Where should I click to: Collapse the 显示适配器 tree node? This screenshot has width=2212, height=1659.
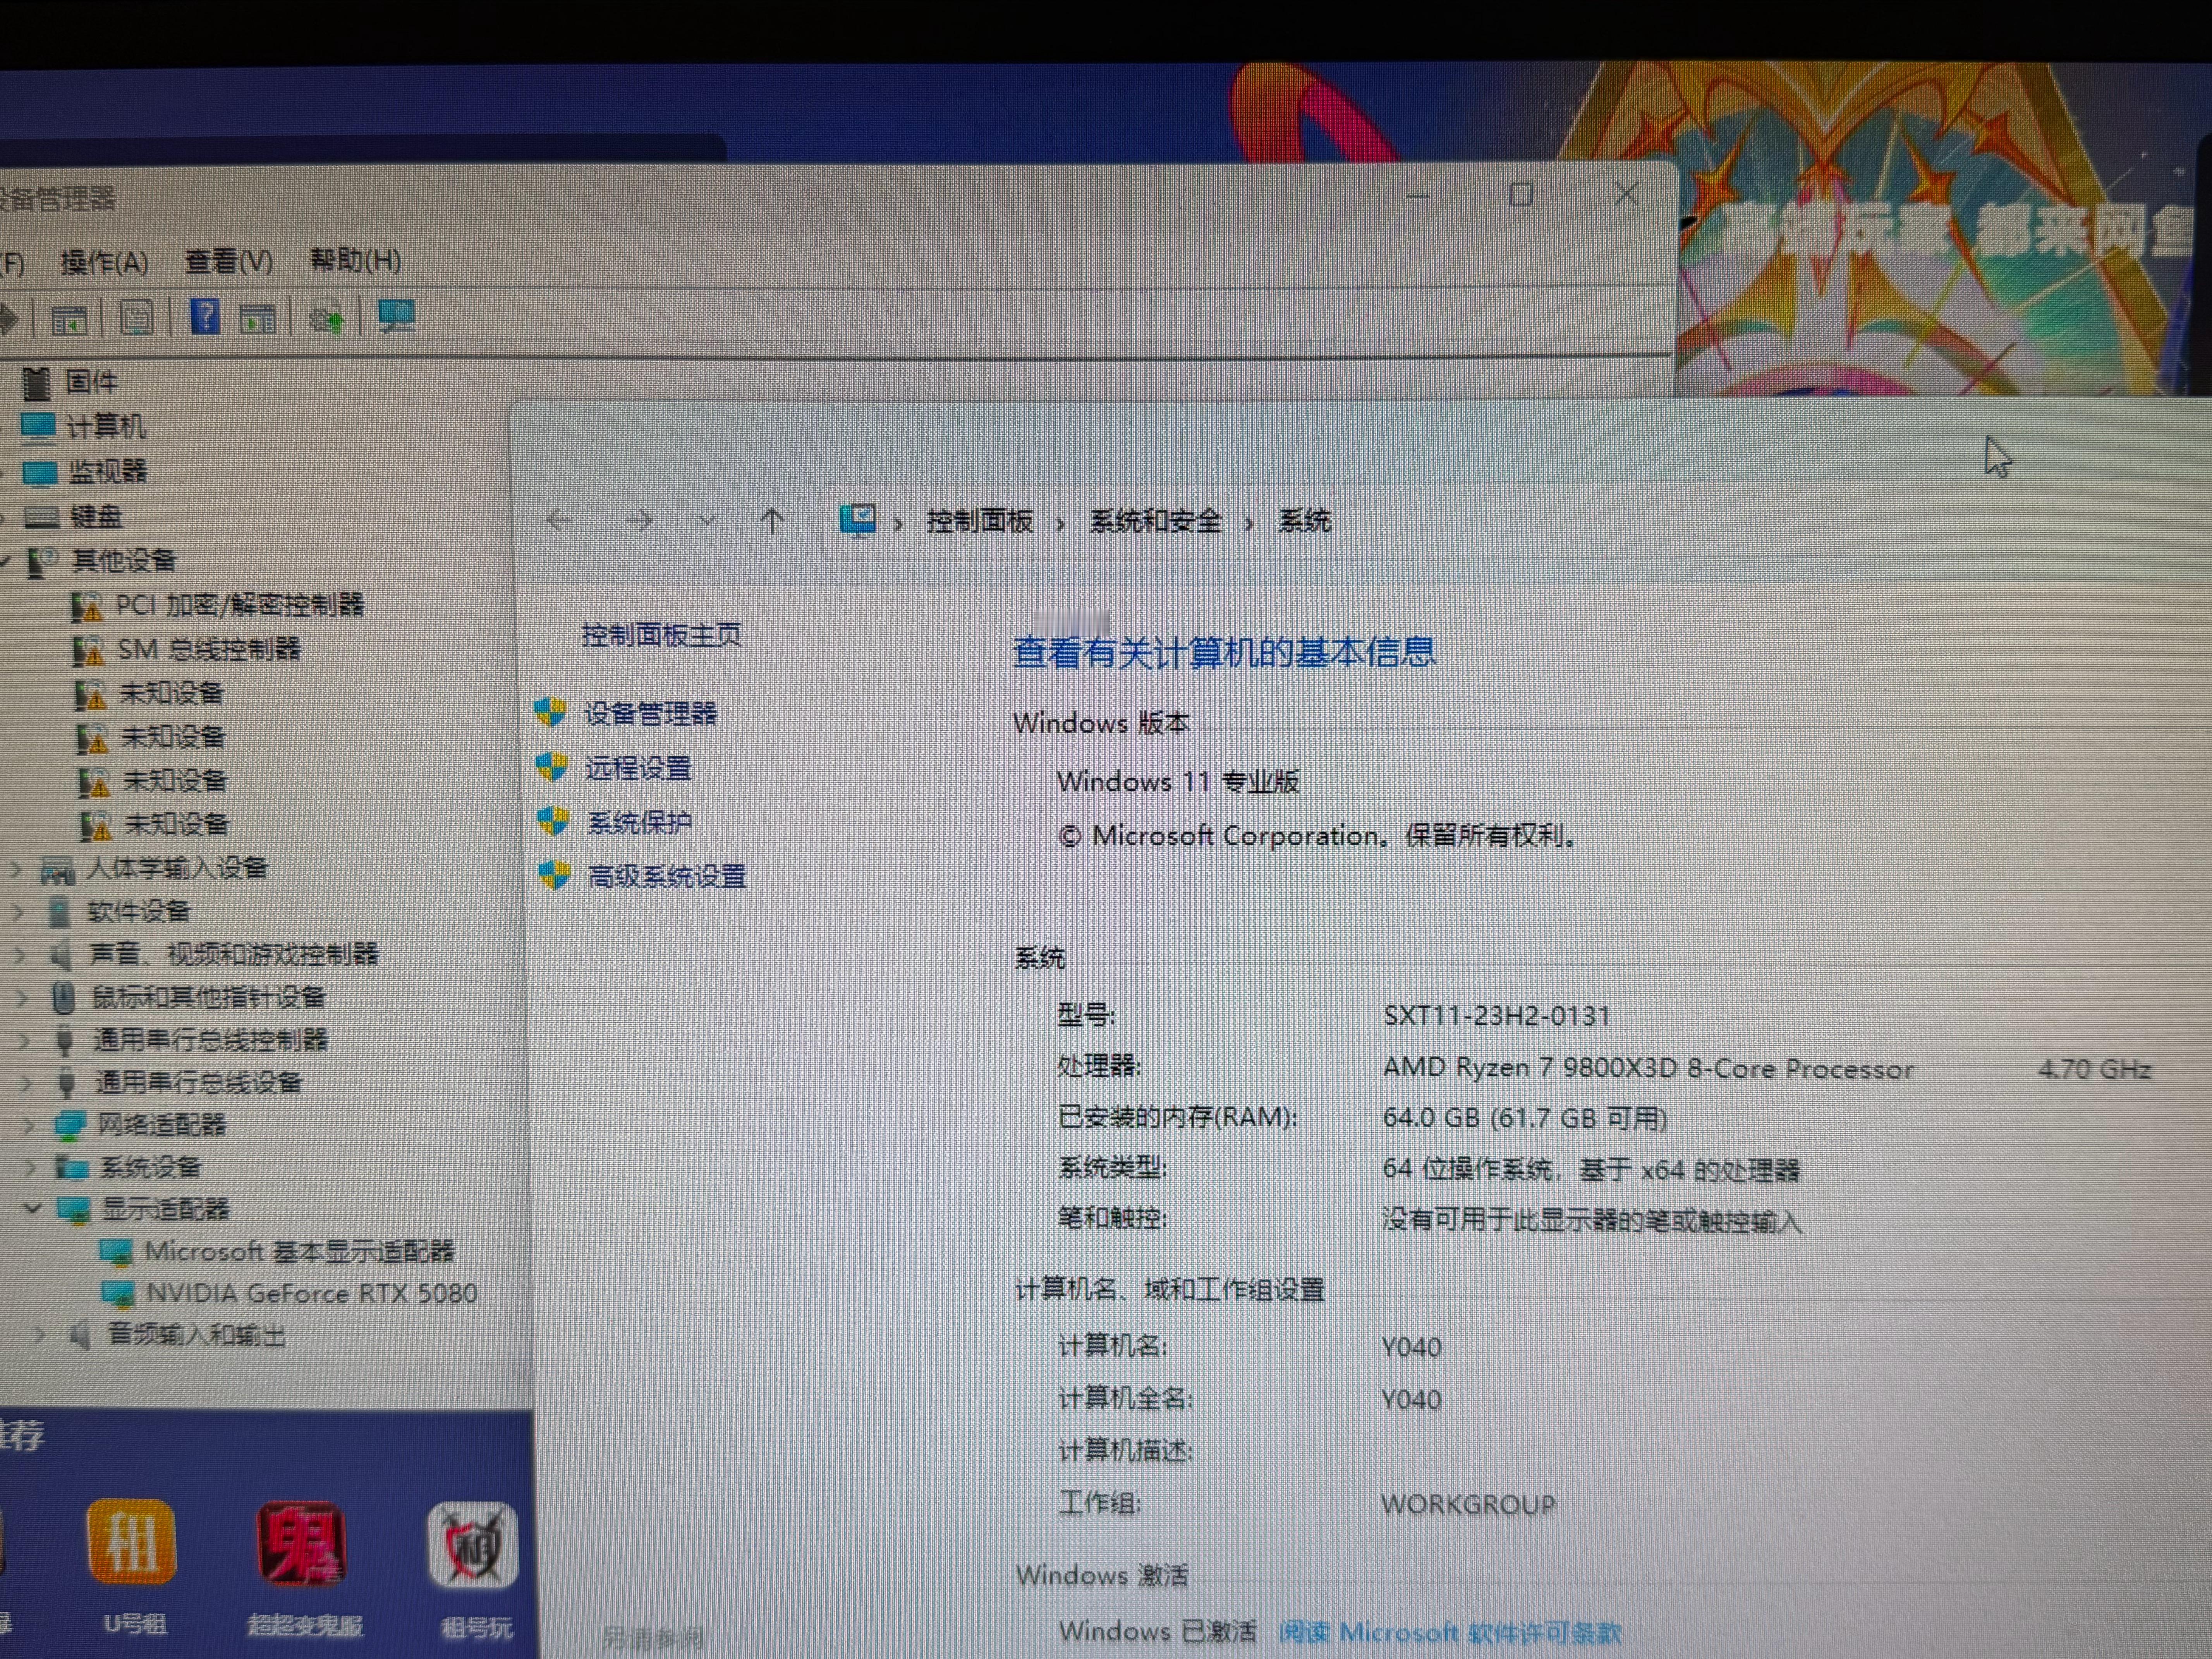click(x=32, y=1208)
